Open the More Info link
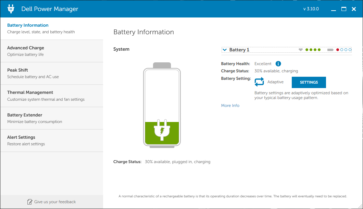This screenshot has width=363, height=209. click(230, 106)
